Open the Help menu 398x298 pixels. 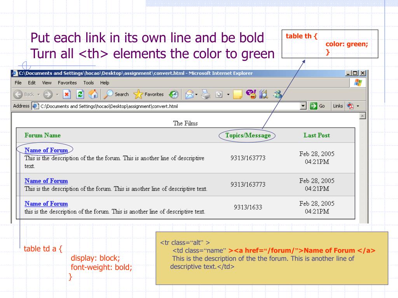click(105, 83)
